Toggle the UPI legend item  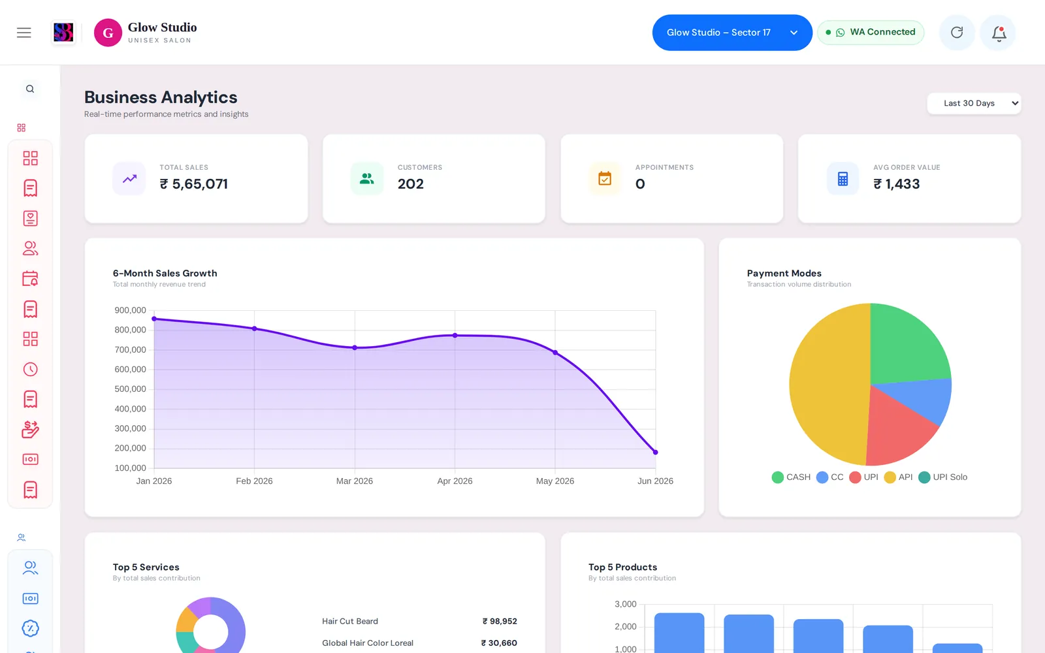863,477
